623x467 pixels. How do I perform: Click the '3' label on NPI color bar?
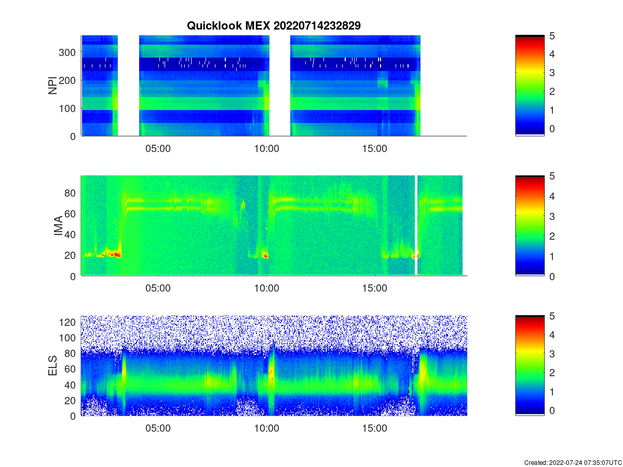coord(551,73)
